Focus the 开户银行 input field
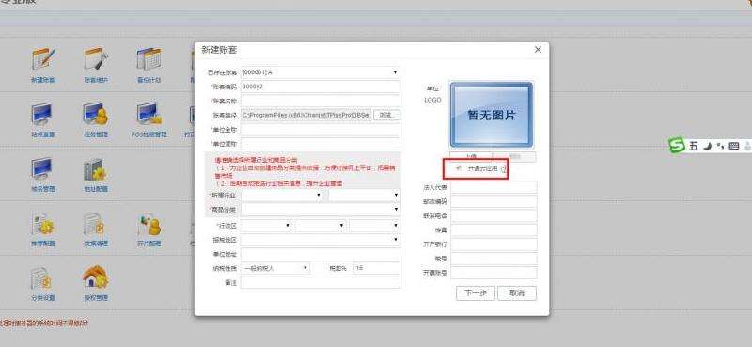752x347 pixels. (494, 244)
